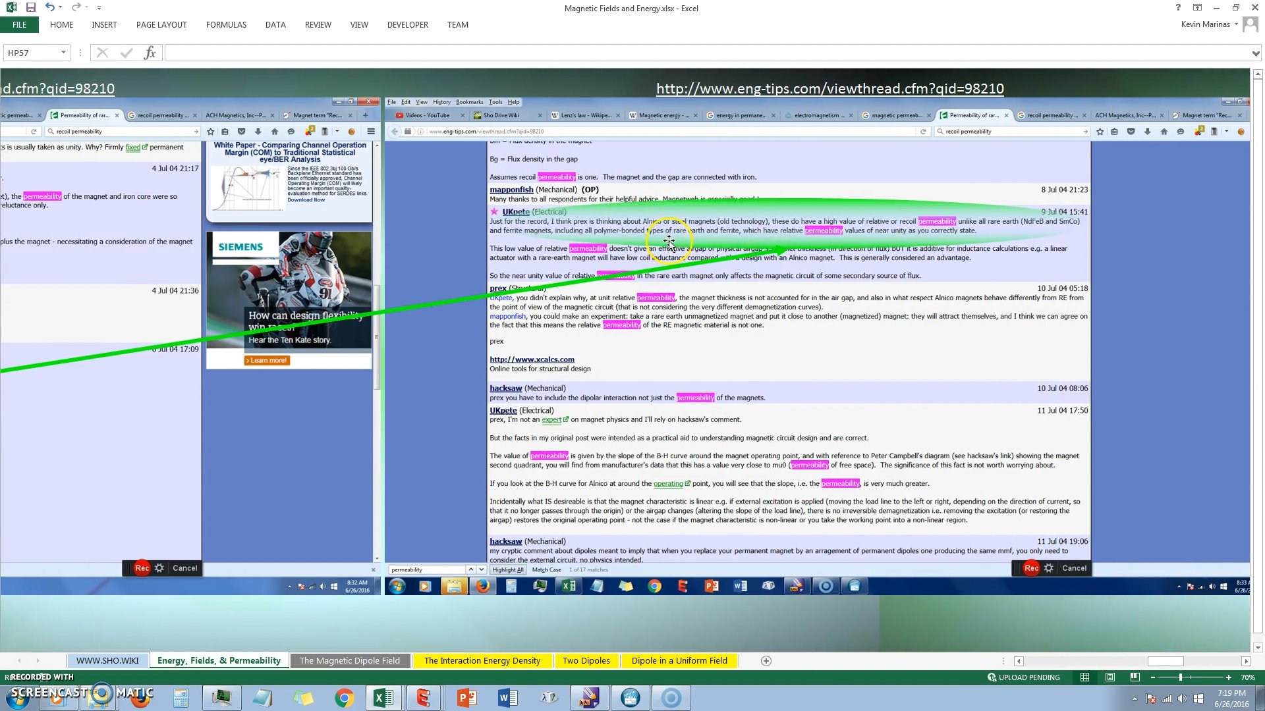Click the Undo arrow icon

49,7
